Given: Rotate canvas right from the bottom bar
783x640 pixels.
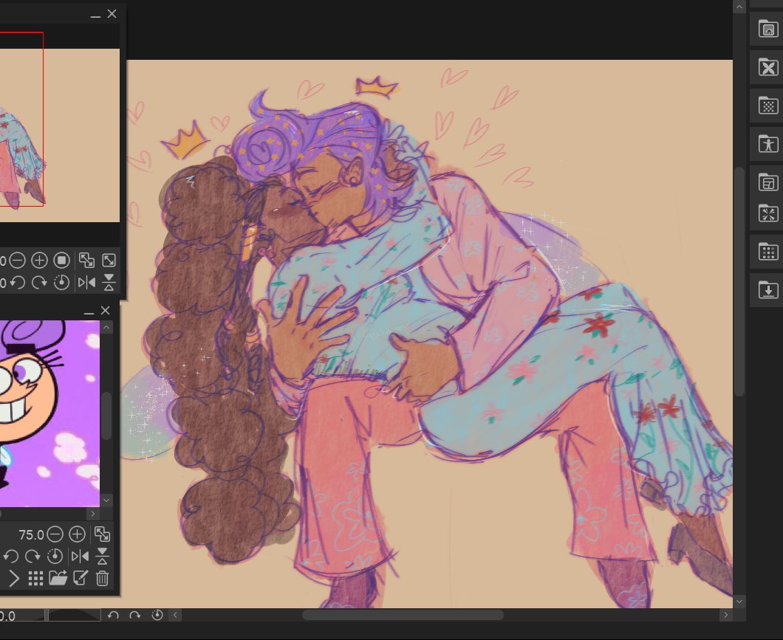Looking at the screenshot, I should (x=135, y=615).
